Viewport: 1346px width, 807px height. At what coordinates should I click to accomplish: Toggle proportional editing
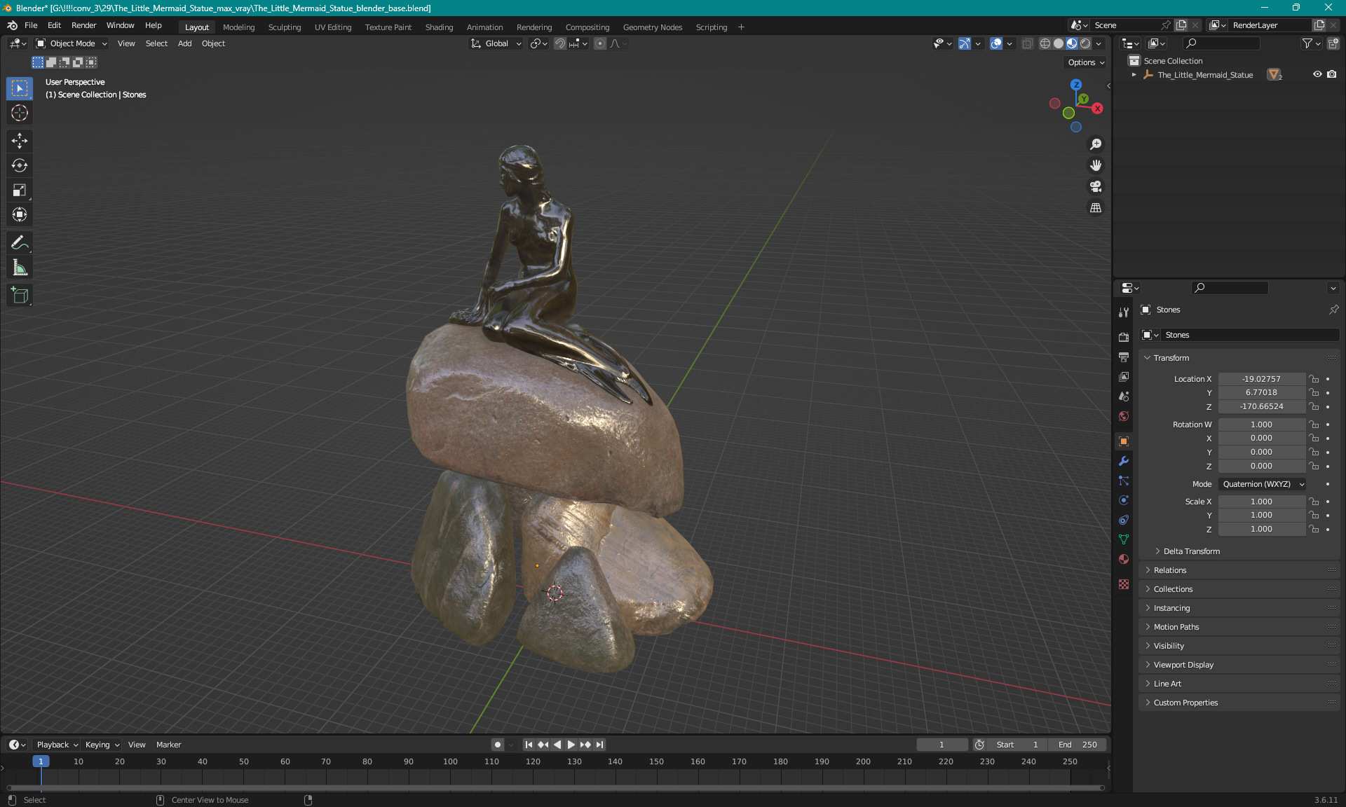pyautogui.click(x=600, y=43)
